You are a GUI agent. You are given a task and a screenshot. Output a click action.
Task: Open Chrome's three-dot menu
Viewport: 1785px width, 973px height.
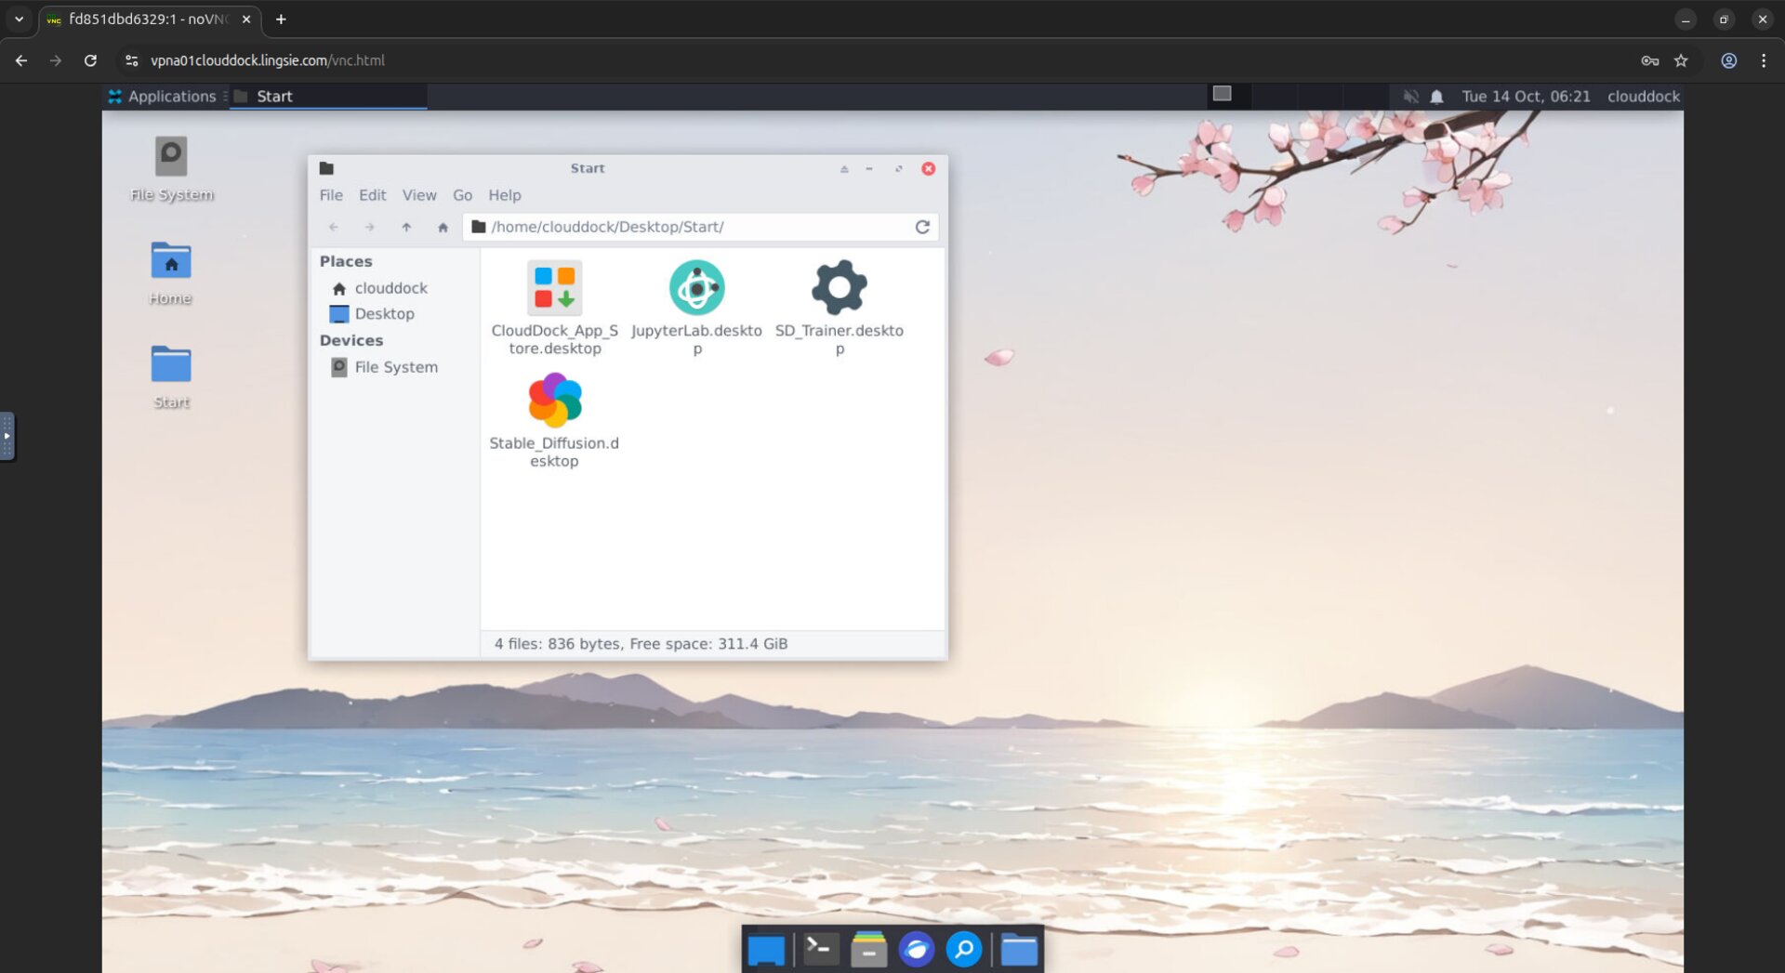1764,60
